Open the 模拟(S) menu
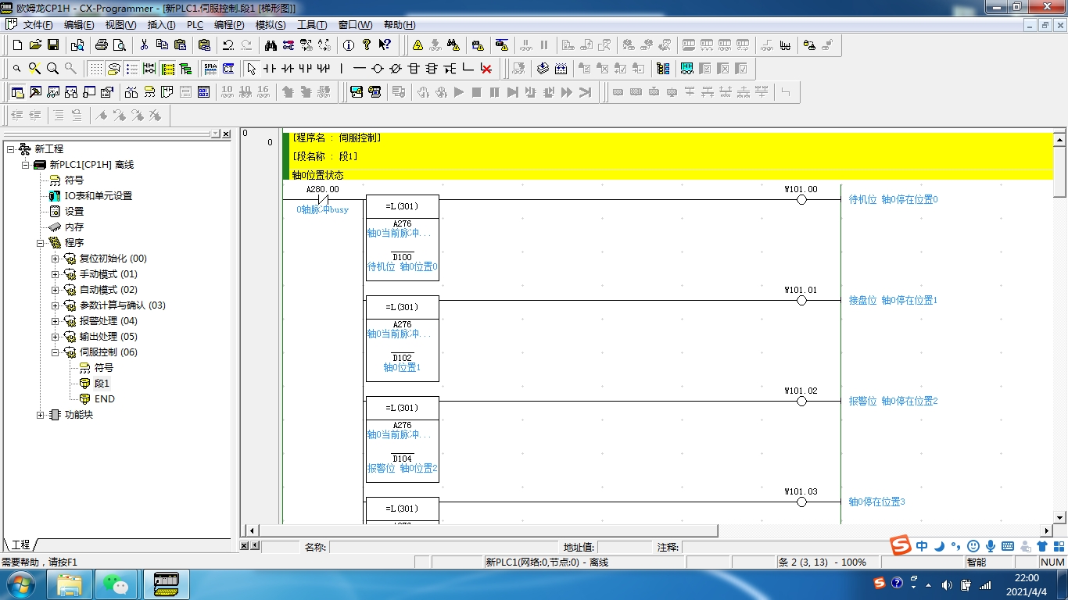Screen dimensions: 1068x600 (x=271, y=25)
